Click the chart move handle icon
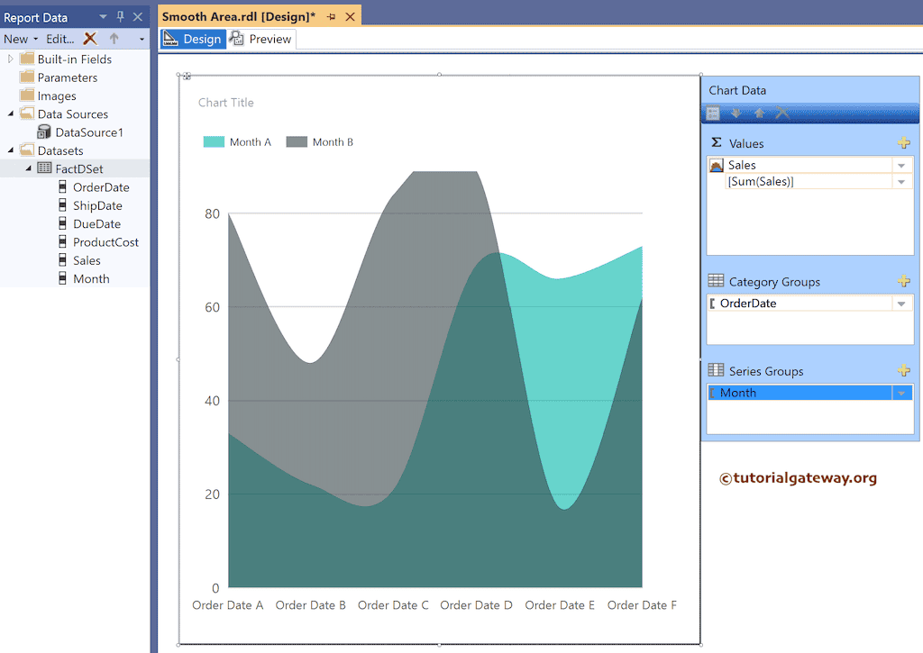Viewport: 923px width, 653px height. (x=187, y=76)
